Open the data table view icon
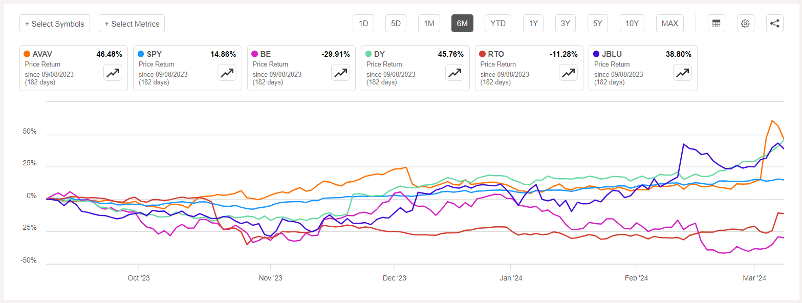 716,24
